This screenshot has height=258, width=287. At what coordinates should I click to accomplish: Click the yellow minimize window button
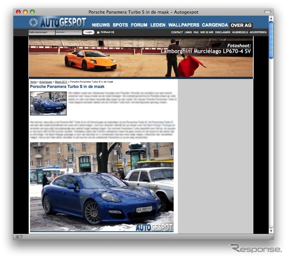[25, 12]
